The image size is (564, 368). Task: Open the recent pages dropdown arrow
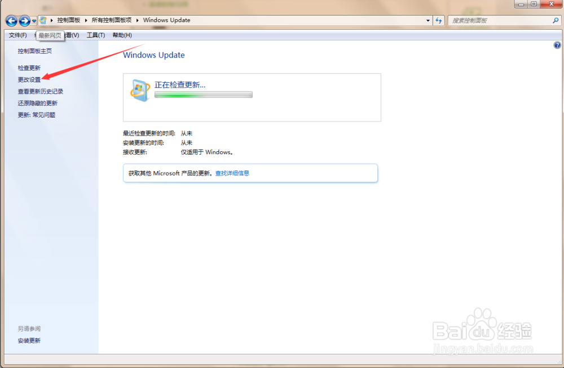click(34, 21)
